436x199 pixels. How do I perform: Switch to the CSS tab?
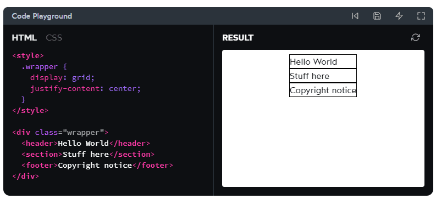54,38
